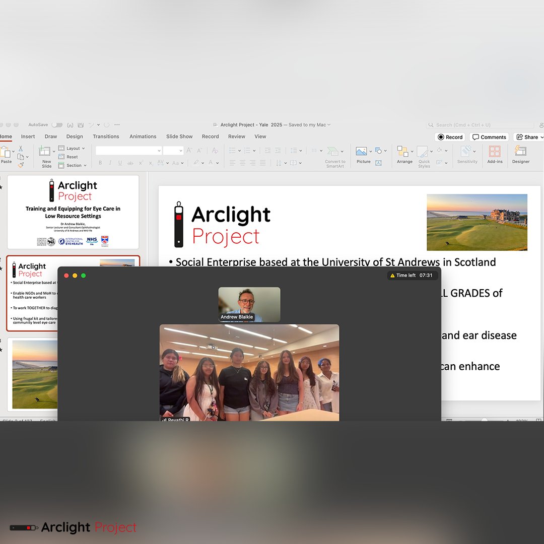
Task: Click the Increase Font Size icon
Action: [189, 150]
